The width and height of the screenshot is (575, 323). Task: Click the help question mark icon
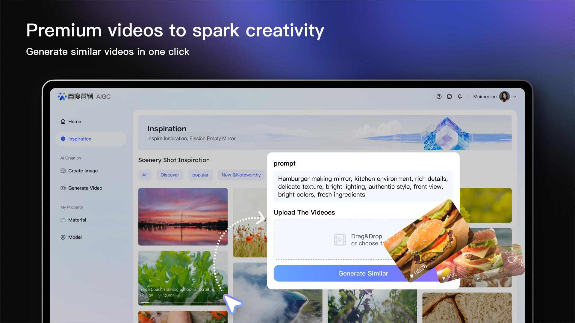[x=439, y=97]
